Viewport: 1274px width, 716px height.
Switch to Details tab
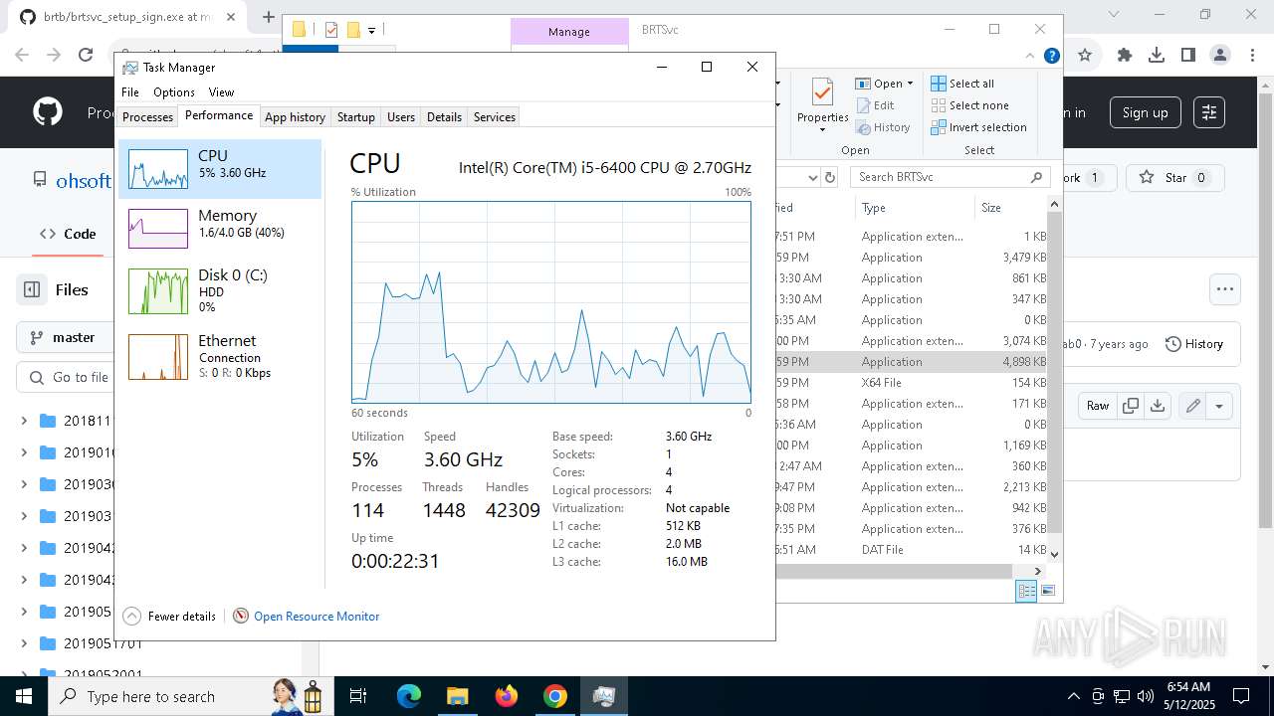444,116
